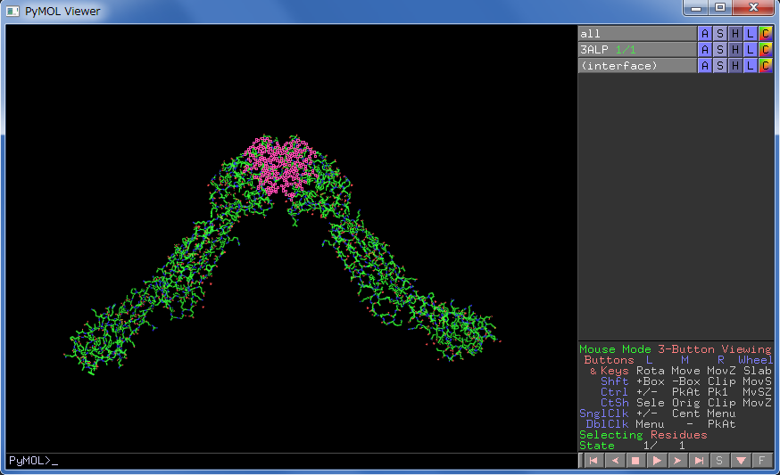Image resolution: width=780 pixels, height=475 pixels.
Task: Click the PyMOL> command input line
Action: [290, 460]
